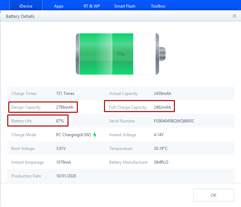241x207 pixels.
Task: Open the Smart Flash tab
Action: pyautogui.click(x=125, y=6)
